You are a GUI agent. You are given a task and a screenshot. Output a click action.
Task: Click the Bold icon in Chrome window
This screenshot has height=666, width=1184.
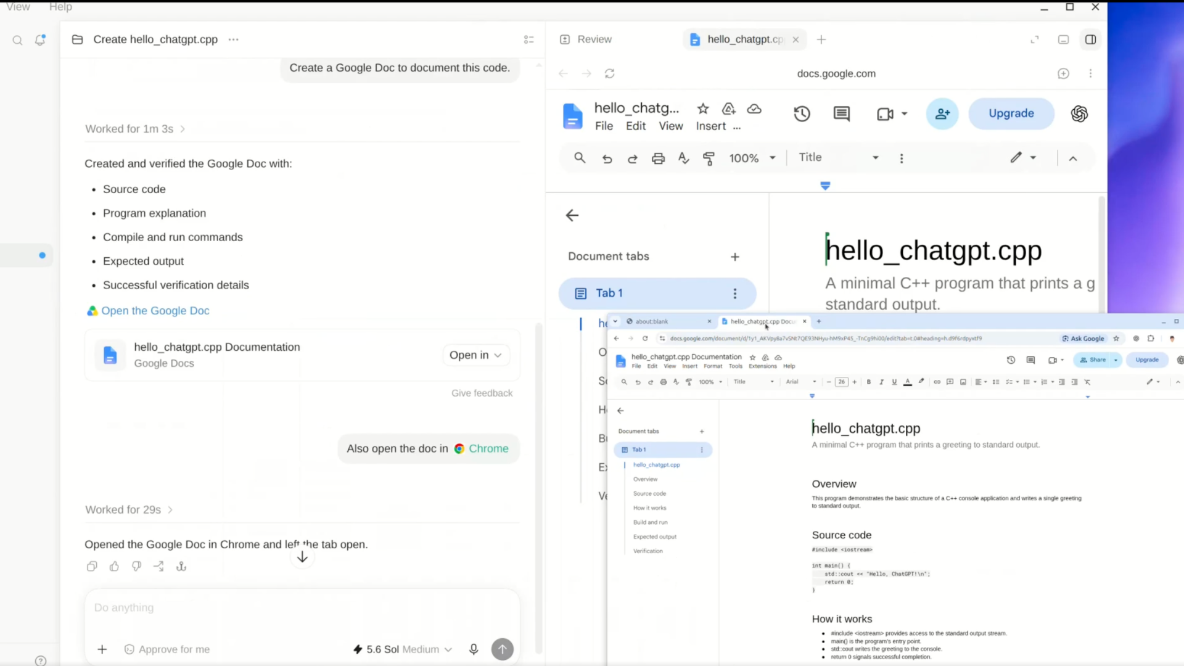click(869, 382)
